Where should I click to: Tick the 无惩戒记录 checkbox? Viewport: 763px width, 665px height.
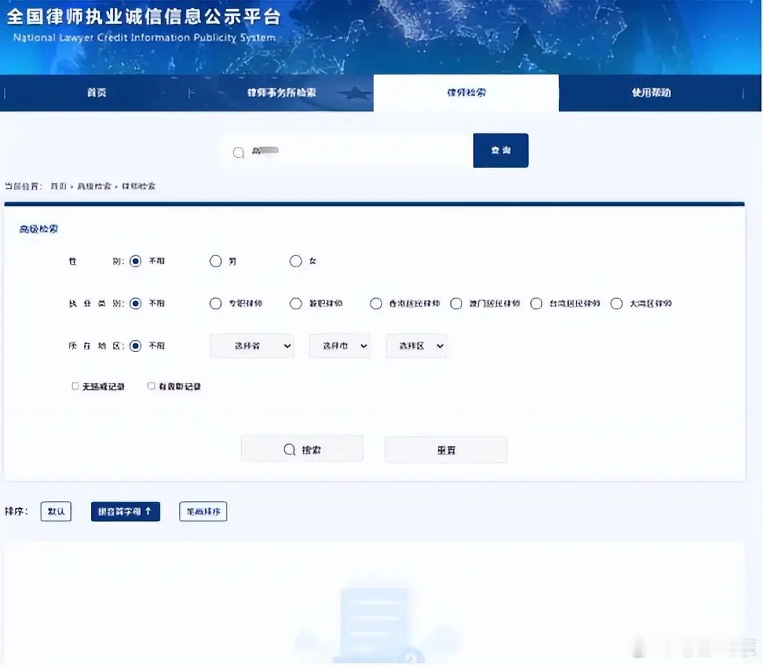tap(76, 386)
